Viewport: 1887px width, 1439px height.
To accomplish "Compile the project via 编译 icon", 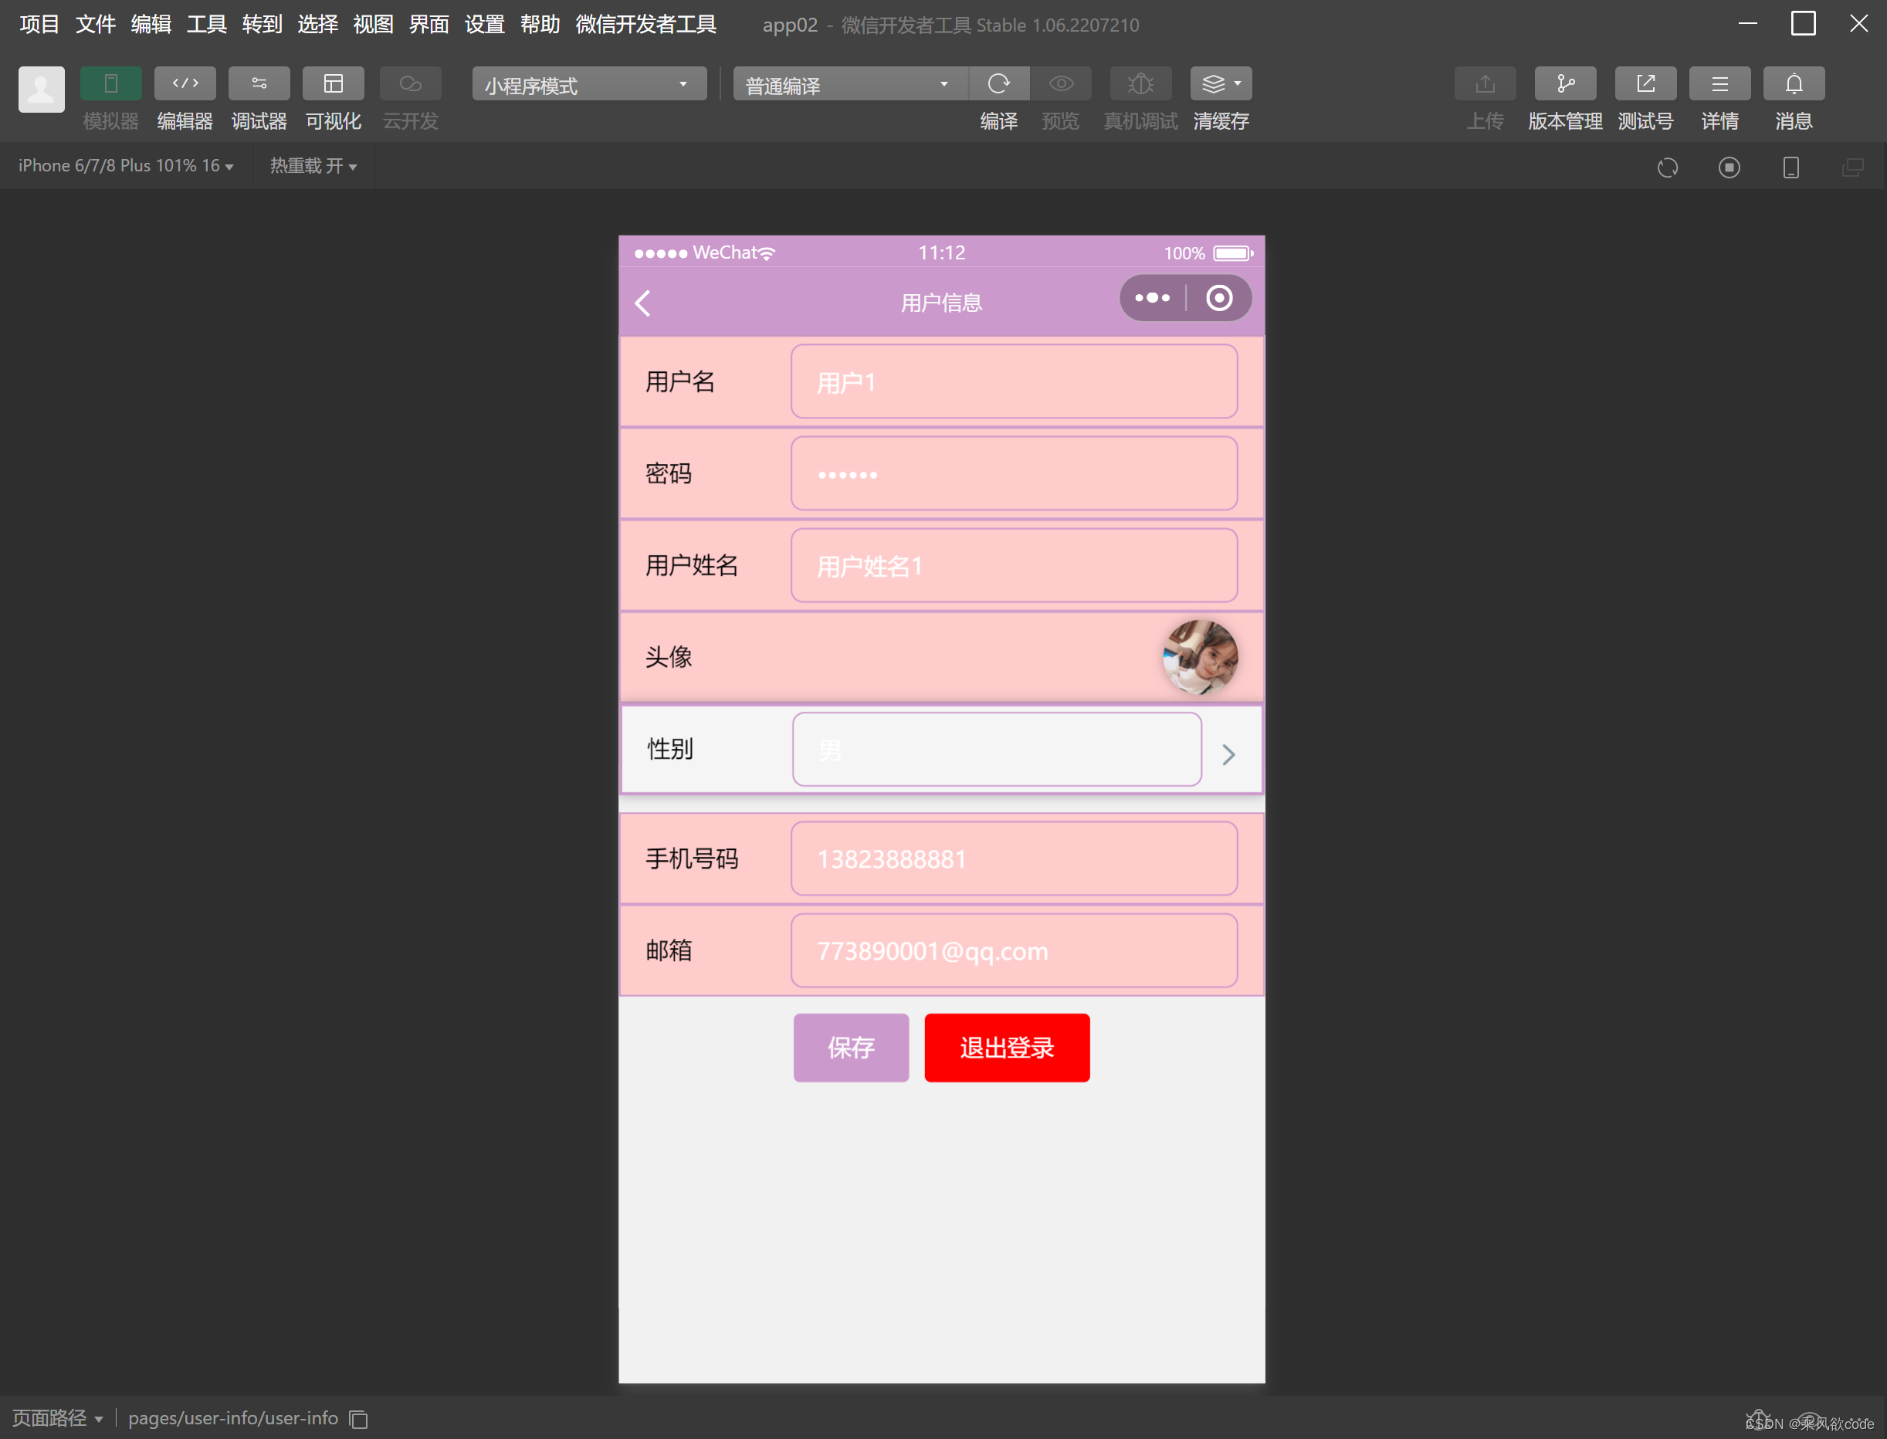I will pyautogui.click(x=999, y=83).
